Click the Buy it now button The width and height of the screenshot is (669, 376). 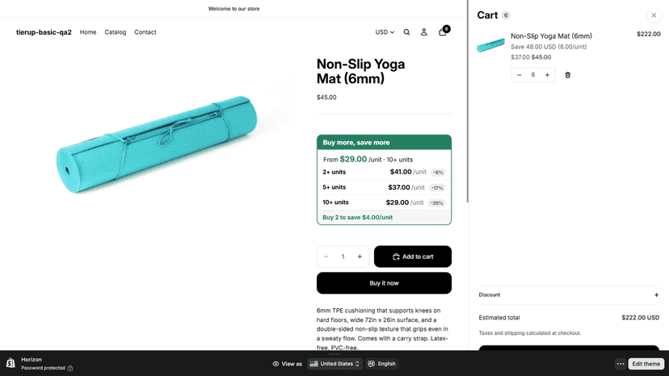point(384,283)
